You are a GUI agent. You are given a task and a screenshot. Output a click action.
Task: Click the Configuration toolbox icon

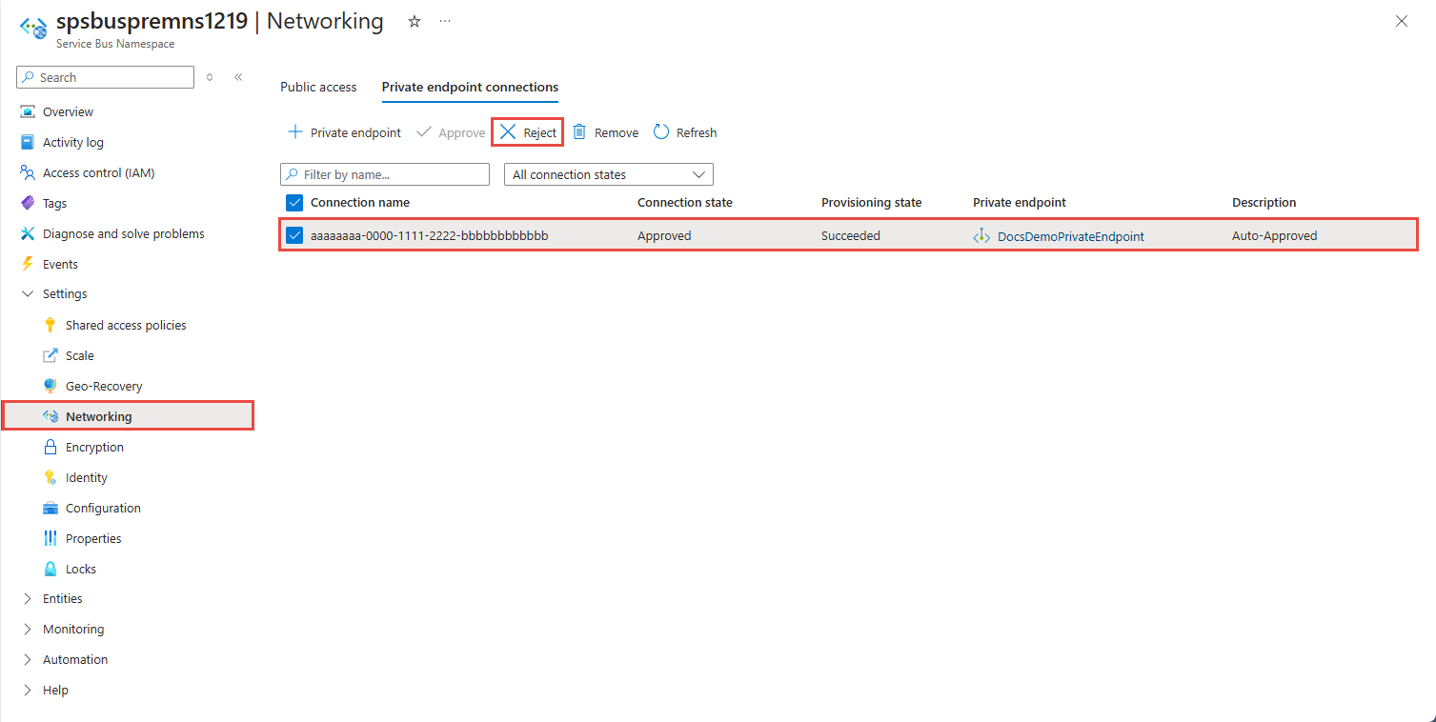51,508
